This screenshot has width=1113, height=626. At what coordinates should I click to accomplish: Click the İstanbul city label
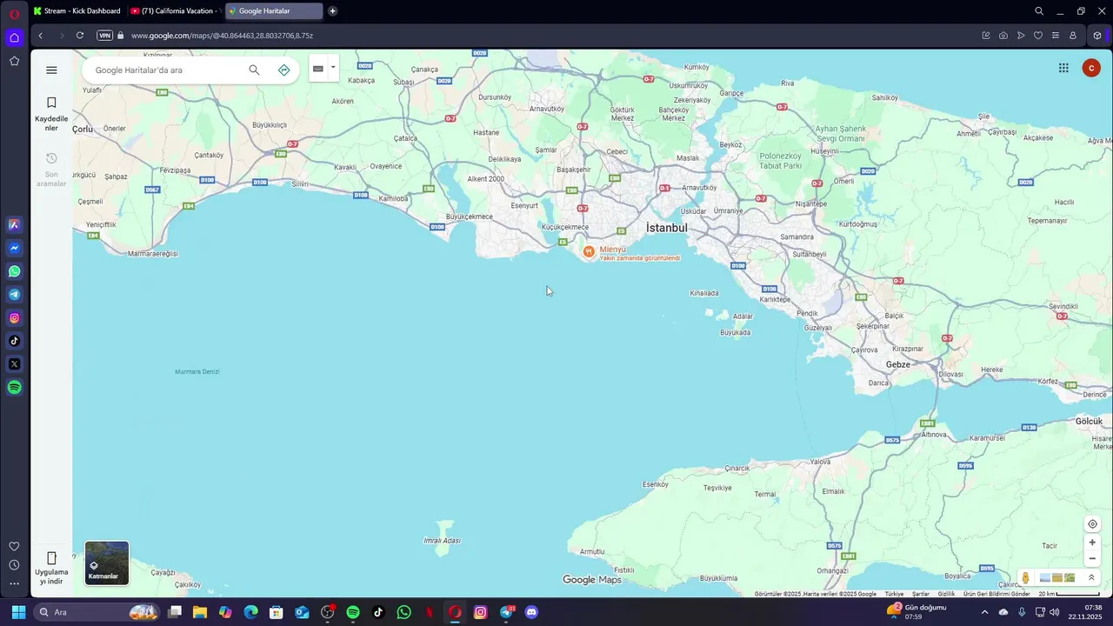667,228
